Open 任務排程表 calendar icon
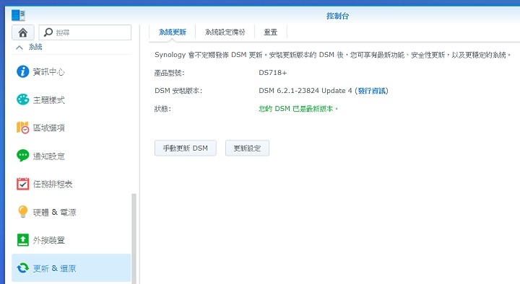 (x=23, y=184)
